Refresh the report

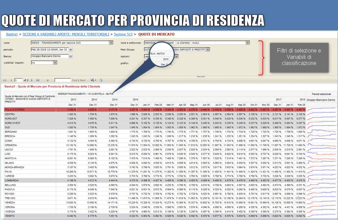coord(101,80)
